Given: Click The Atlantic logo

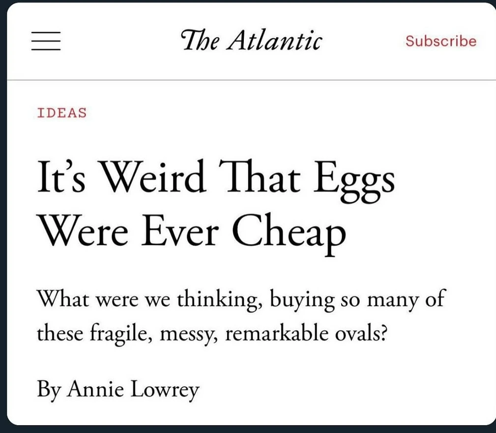Looking at the screenshot, I should tap(251, 40).
